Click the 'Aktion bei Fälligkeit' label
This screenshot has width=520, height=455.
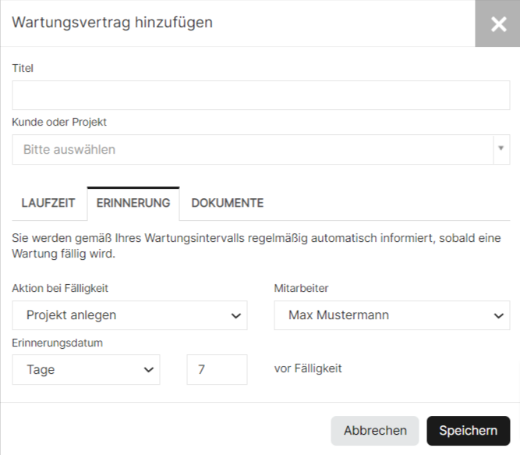tap(60, 289)
